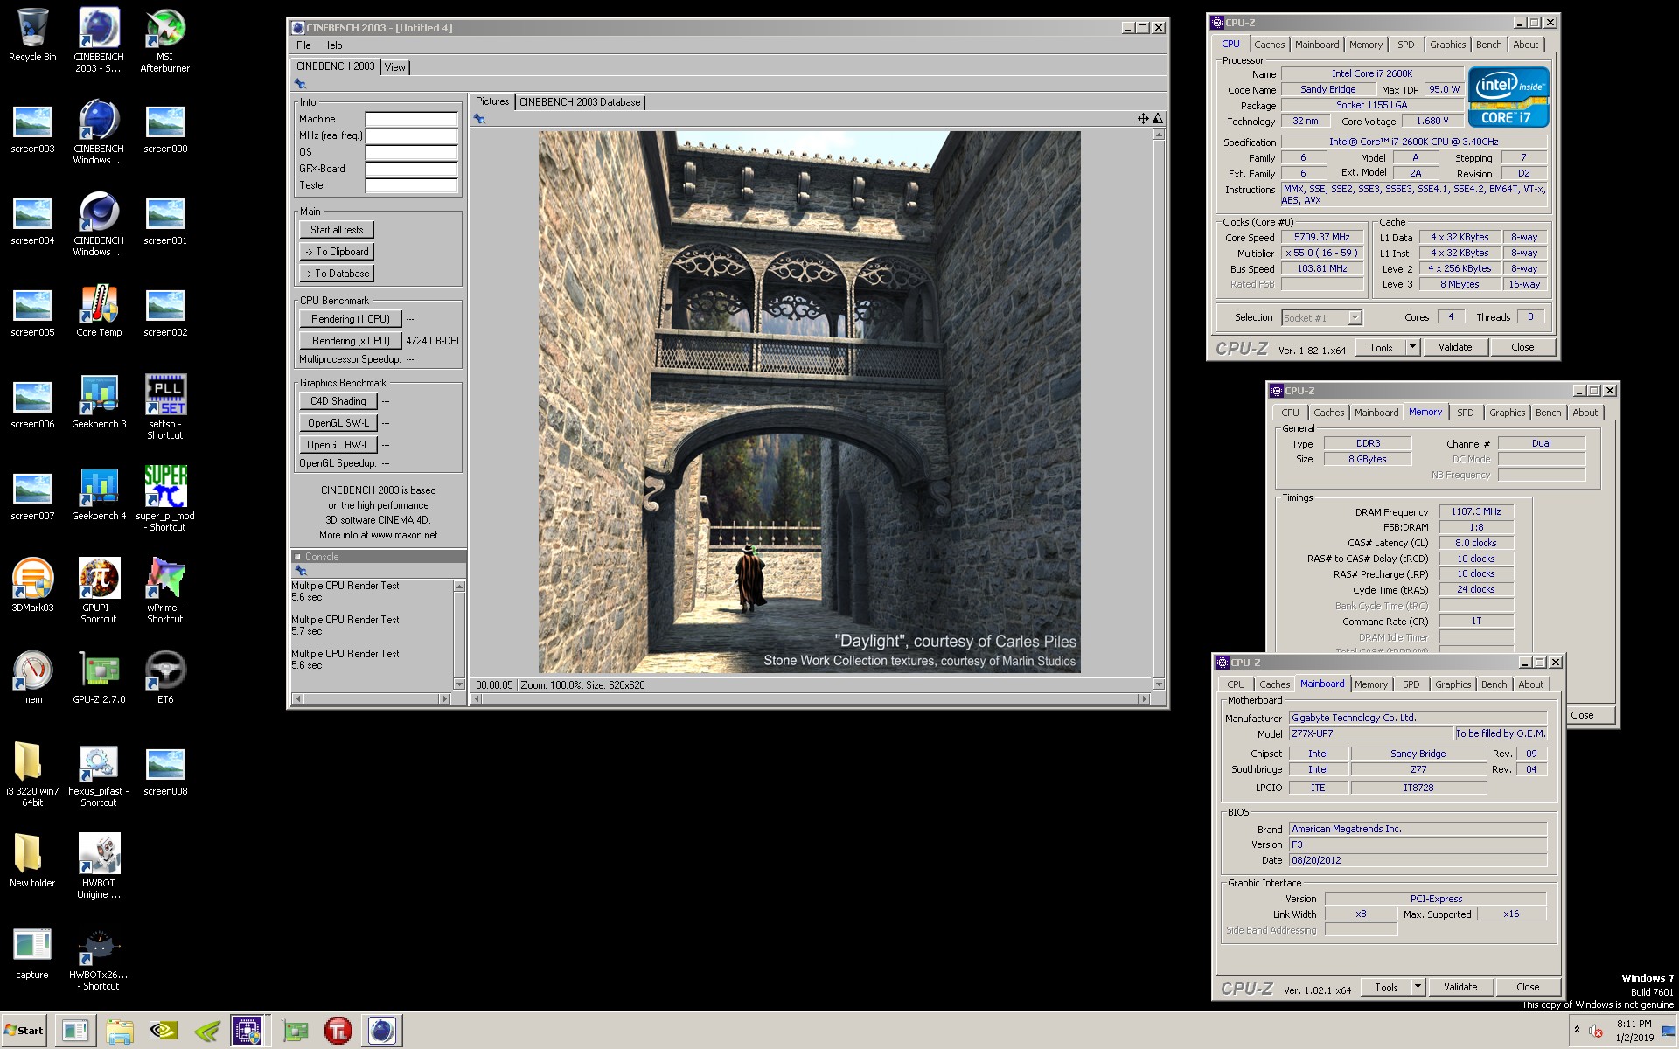Click picture vertical scrollbar up arrow

pos(1159,135)
